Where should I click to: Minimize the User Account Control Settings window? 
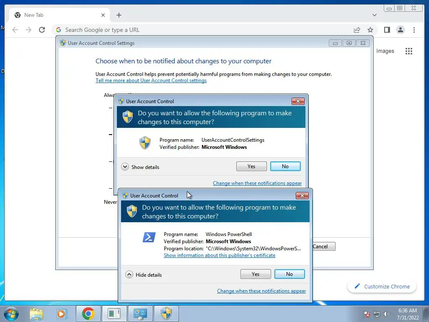pyautogui.click(x=335, y=43)
